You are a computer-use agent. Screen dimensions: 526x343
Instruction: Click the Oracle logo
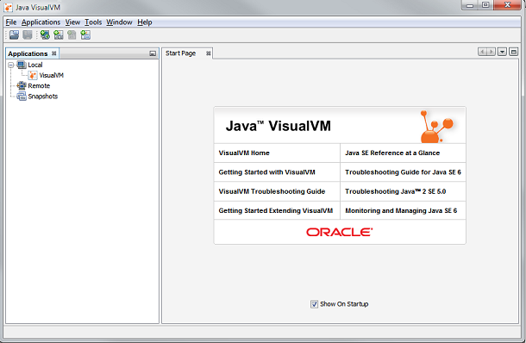click(340, 232)
